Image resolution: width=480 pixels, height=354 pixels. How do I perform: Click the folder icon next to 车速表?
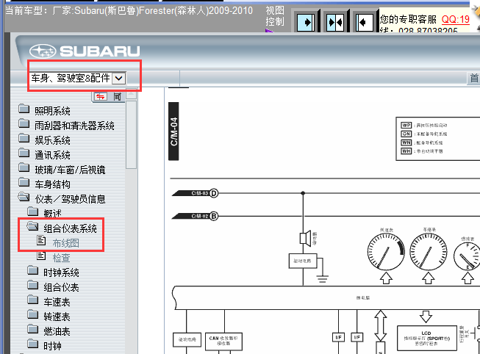pyautogui.click(x=33, y=300)
